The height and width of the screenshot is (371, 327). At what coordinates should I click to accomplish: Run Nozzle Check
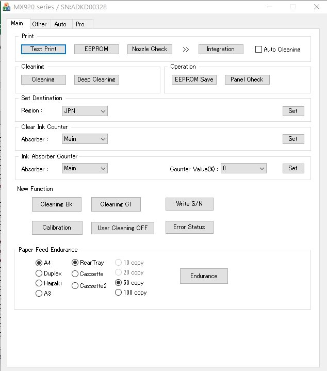click(x=150, y=49)
